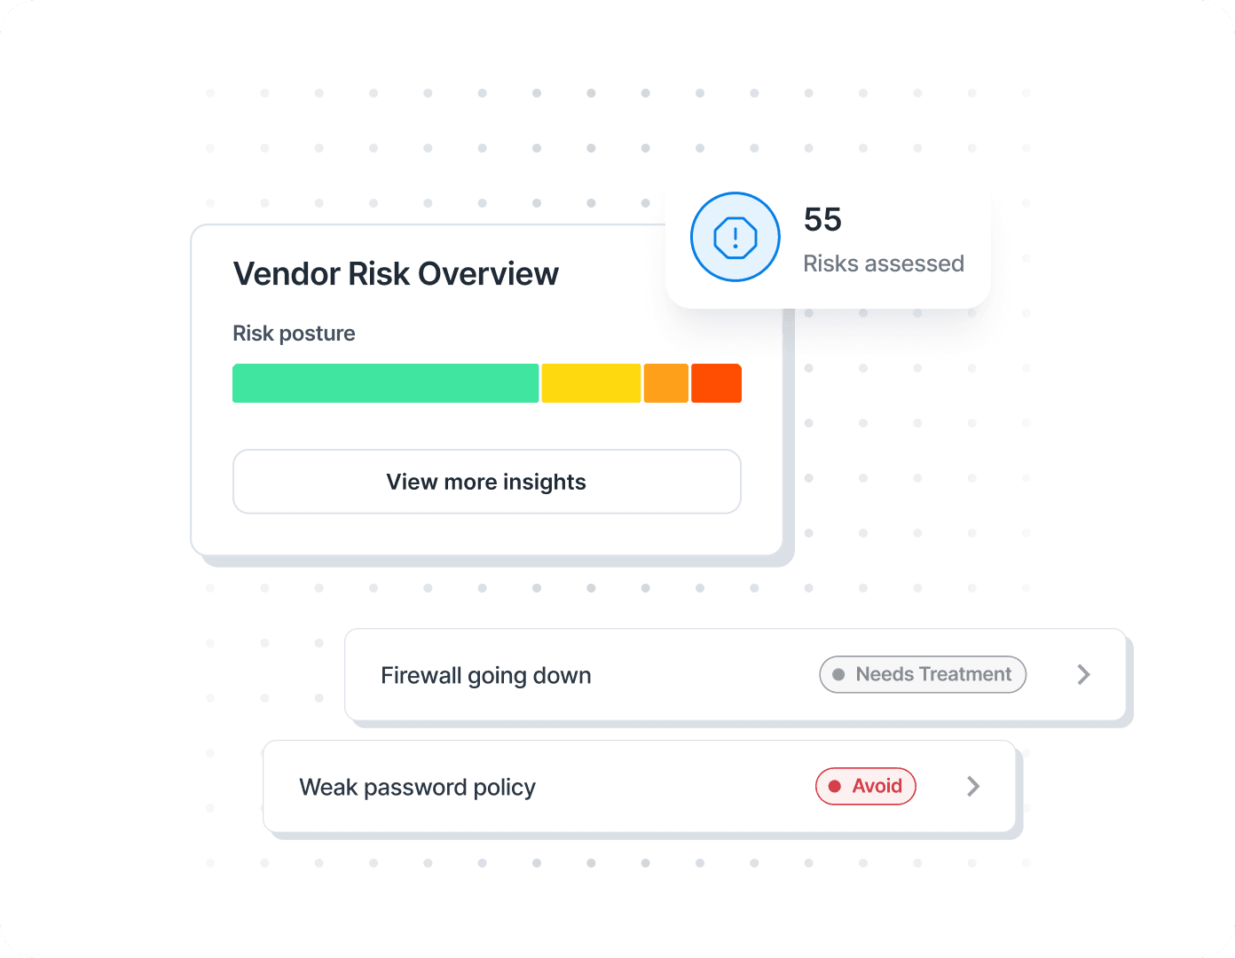This screenshot has height=958, width=1235.
Task: Select the green risk posture segment
Action: click(385, 383)
